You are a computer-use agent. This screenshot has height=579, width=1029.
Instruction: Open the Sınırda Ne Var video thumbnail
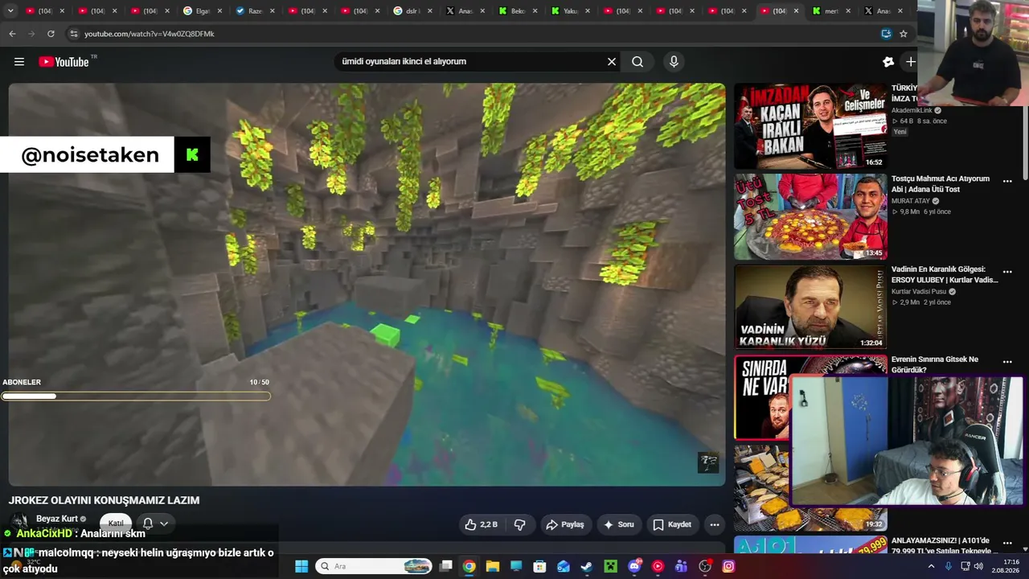pos(762,398)
